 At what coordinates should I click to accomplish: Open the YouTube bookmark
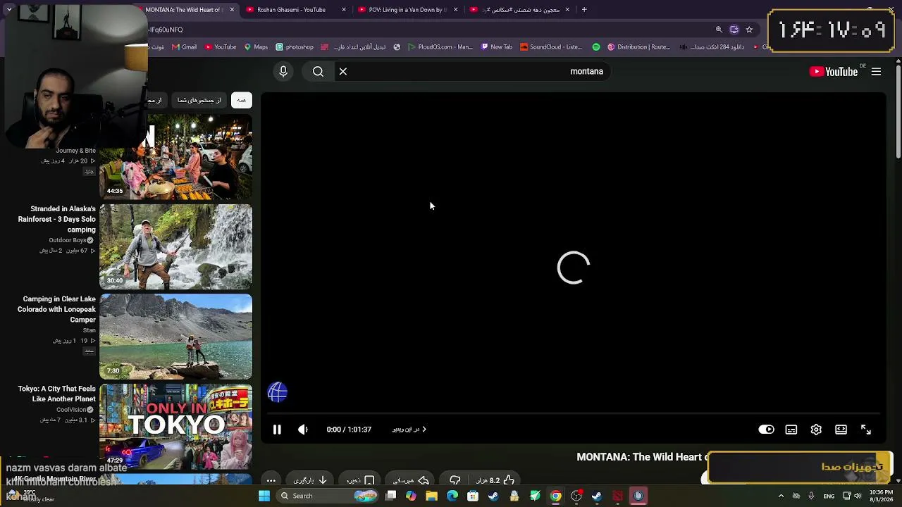tap(221, 47)
